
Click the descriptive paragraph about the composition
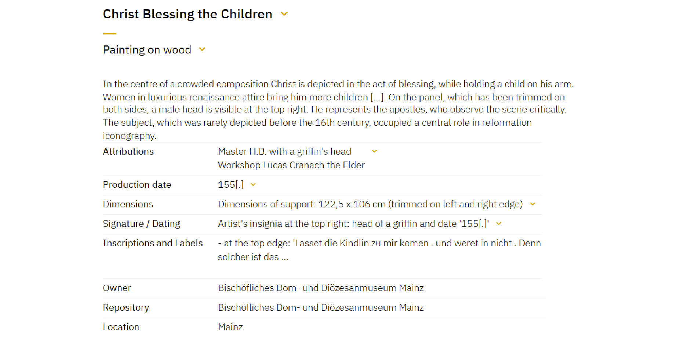pos(338,110)
